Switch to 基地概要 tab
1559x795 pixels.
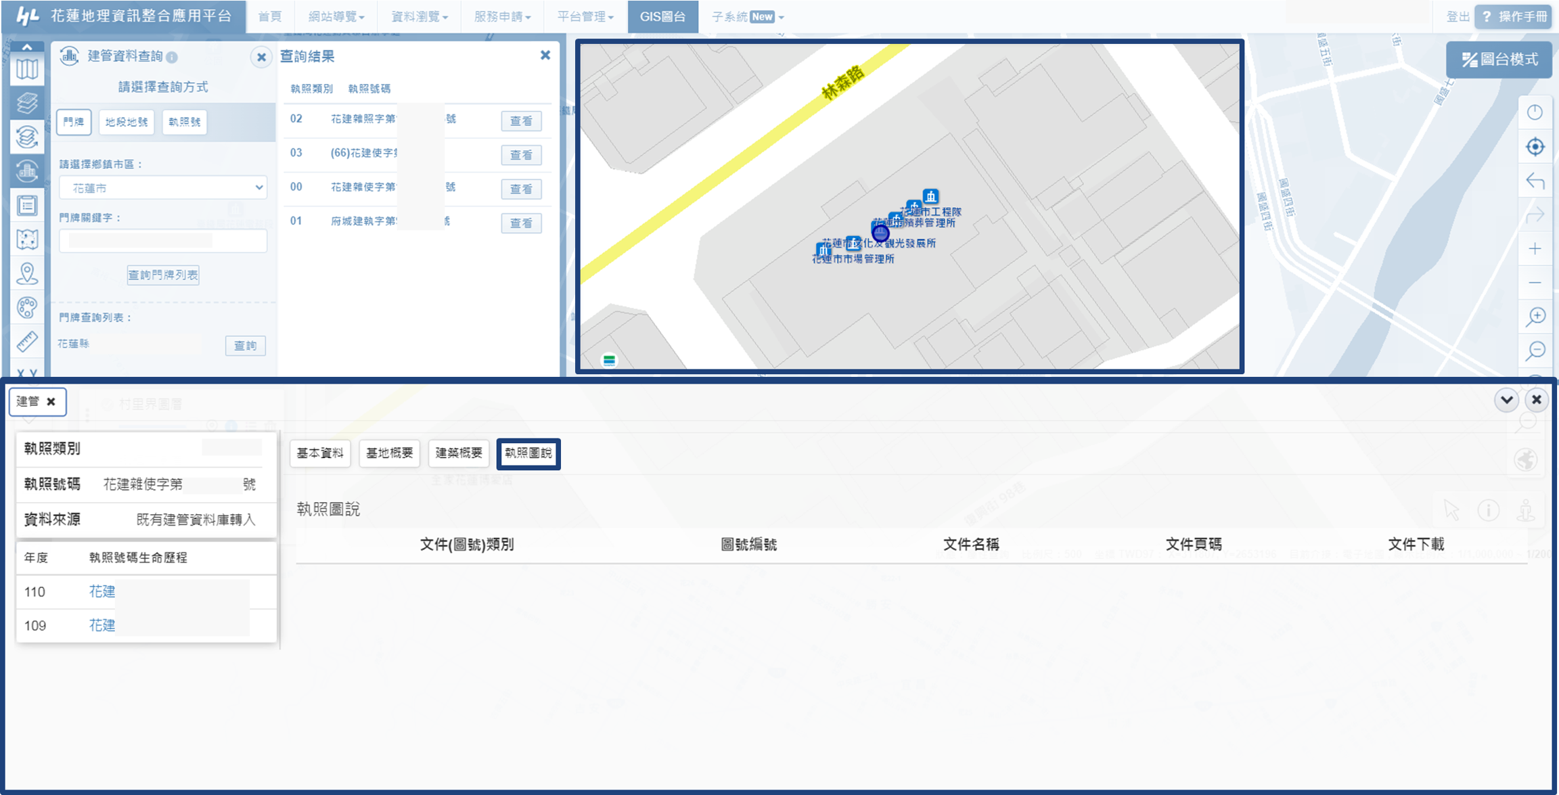389,453
